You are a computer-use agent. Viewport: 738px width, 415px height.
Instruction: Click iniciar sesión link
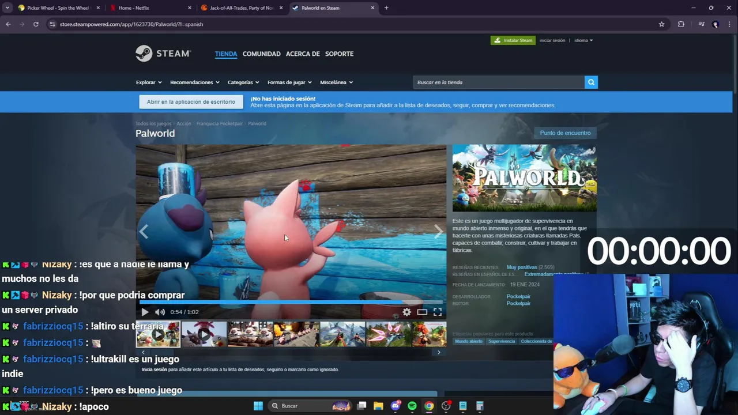click(552, 40)
